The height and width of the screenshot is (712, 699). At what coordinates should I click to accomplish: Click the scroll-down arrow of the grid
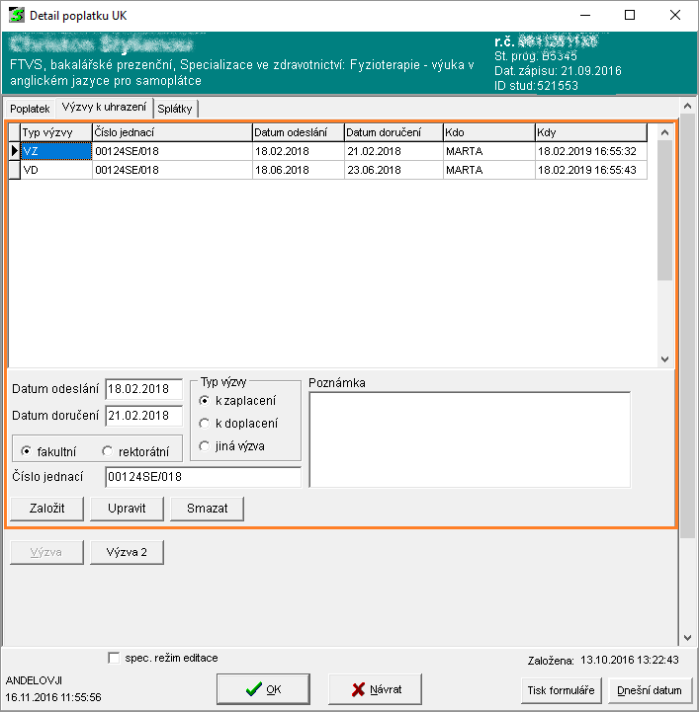[x=664, y=359]
